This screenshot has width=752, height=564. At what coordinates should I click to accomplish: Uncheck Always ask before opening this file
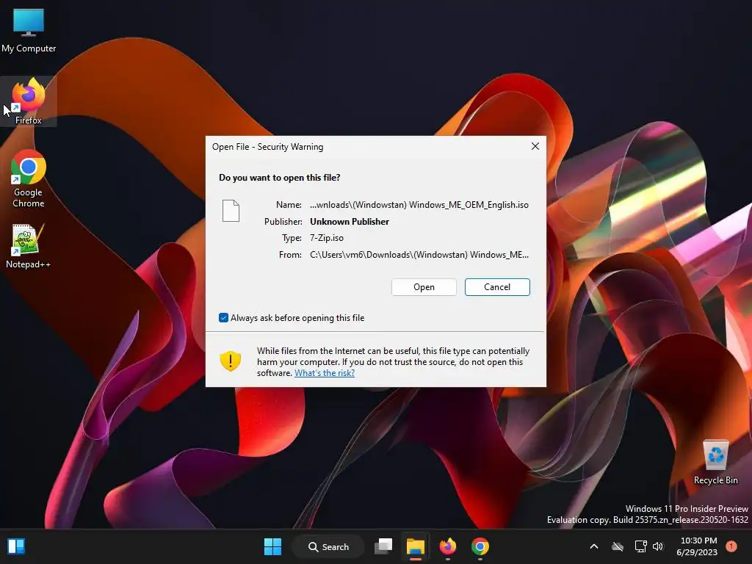(223, 317)
